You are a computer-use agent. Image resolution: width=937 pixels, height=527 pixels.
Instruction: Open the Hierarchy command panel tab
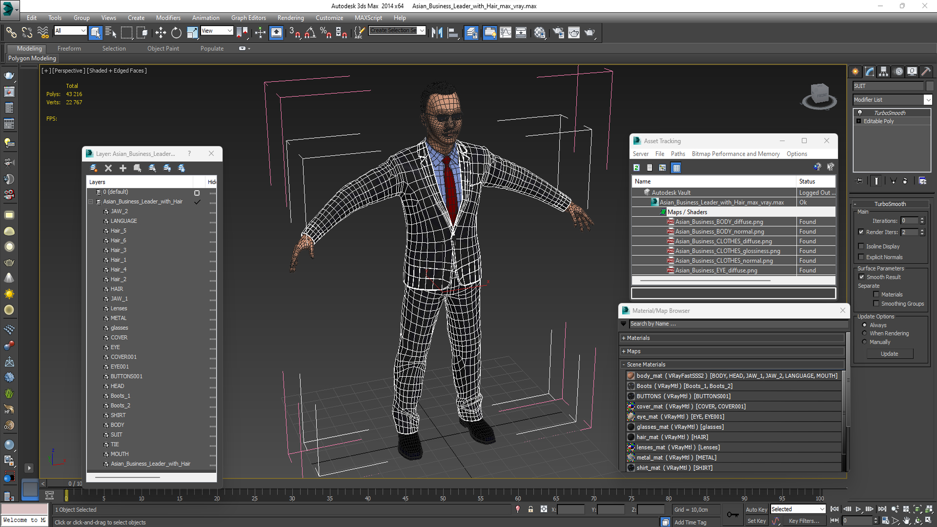(x=883, y=72)
